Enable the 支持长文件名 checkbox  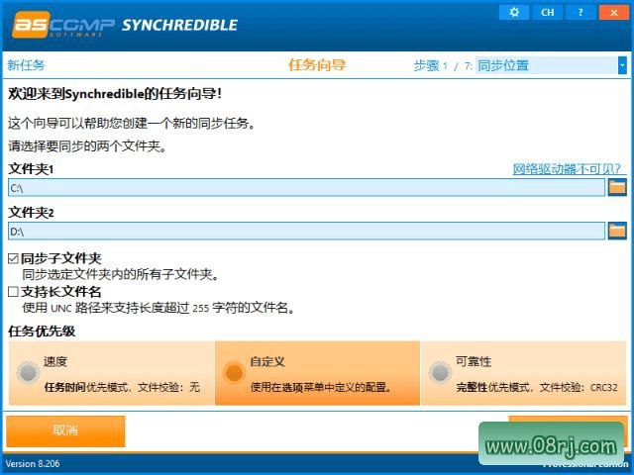pyautogui.click(x=13, y=292)
